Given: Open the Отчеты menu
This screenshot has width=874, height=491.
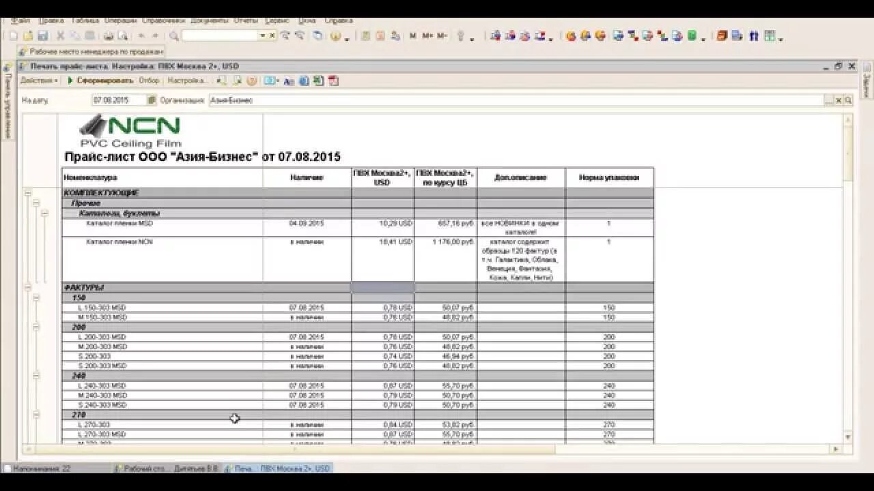Looking at the screenshot, I should (x=246, y=20).
